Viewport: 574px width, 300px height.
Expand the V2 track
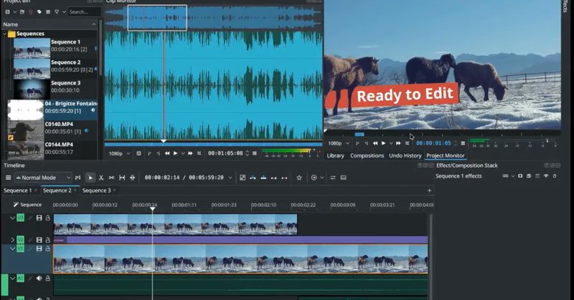[12, 240]
